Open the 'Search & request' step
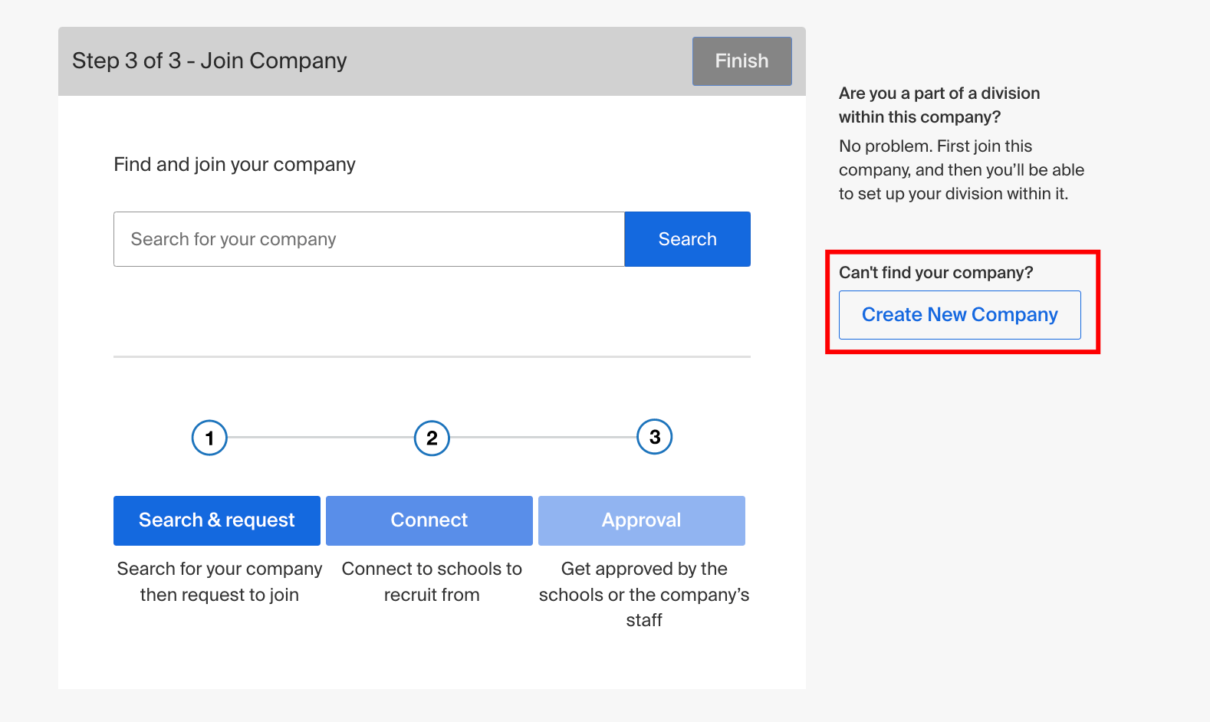 click(217, 520)
